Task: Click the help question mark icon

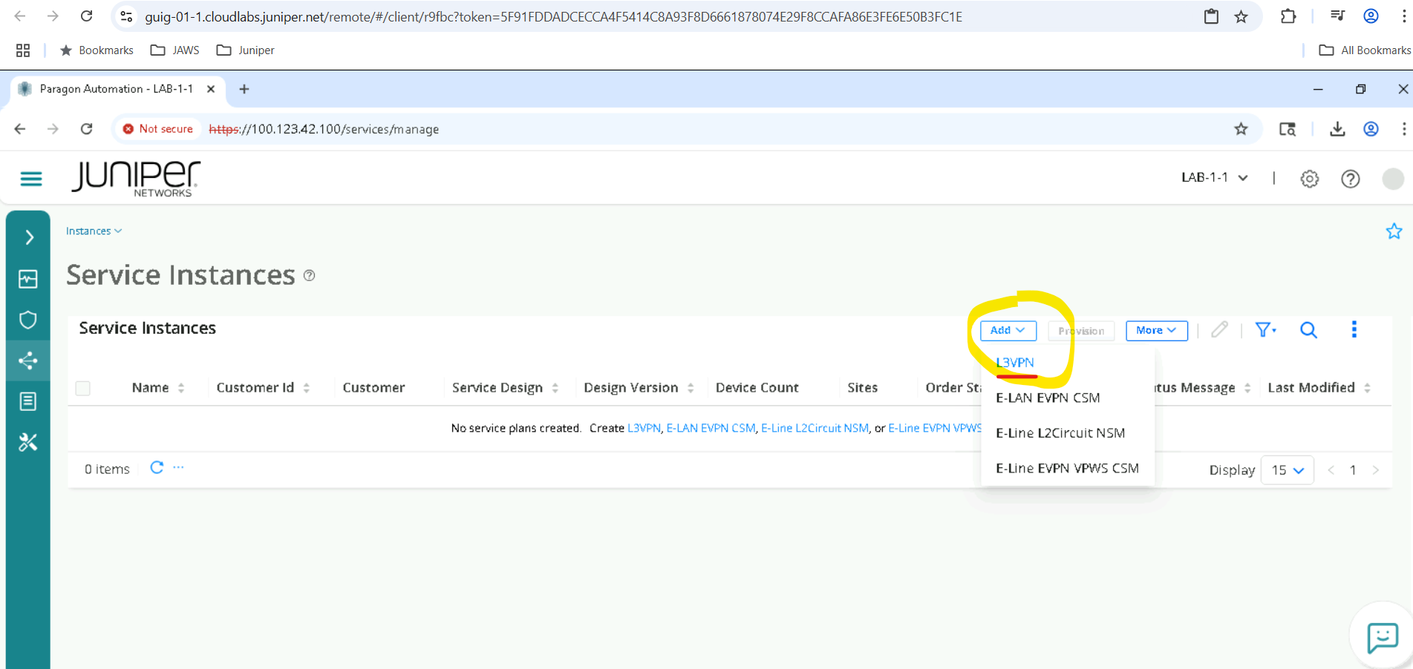Action: click(x=1351, y=178)
